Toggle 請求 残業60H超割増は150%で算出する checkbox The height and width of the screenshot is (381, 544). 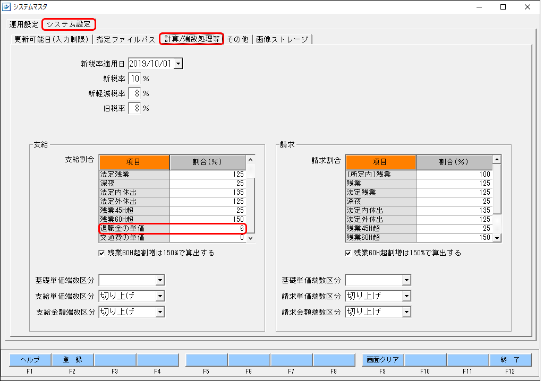tap(348, 253)
